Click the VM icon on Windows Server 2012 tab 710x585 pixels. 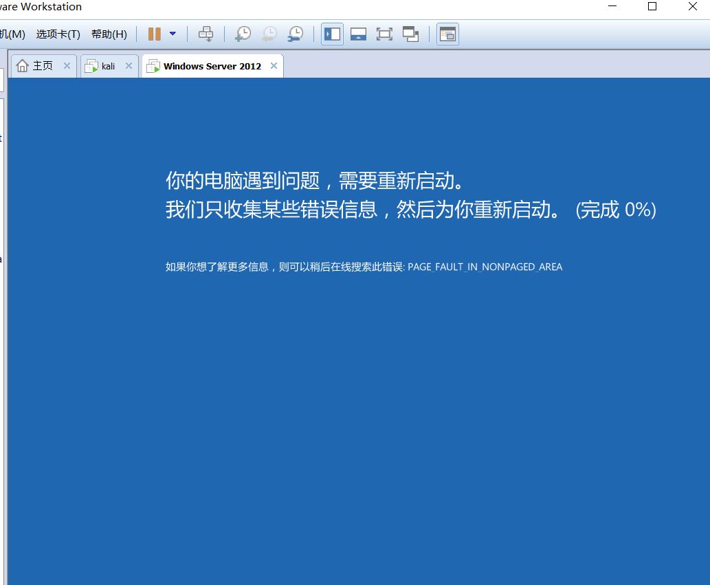153,66
